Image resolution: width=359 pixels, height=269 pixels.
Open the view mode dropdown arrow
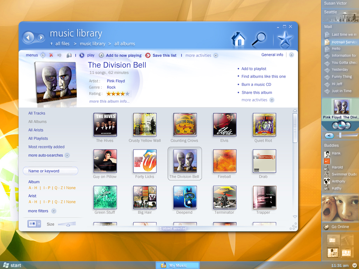click(39, 224)
